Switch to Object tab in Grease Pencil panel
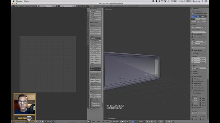 [x=202, y=16]
